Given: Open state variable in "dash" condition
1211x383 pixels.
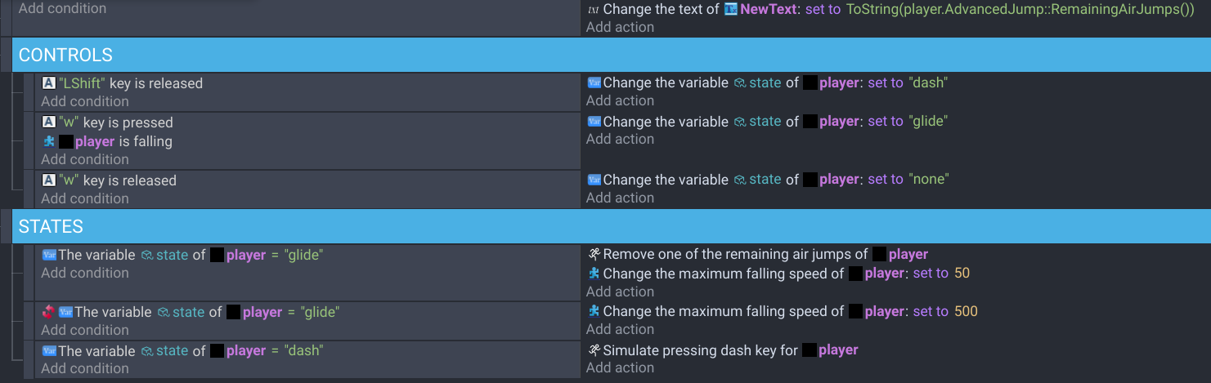Looking at the screenshot, I should 164,350.
